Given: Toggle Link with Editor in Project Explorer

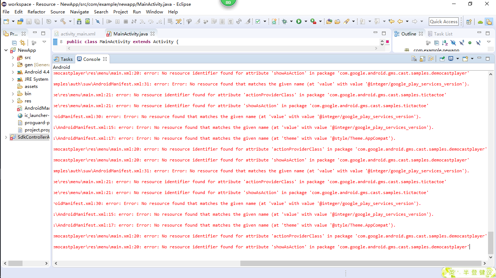Looking at the screenshot, I should point(23,42).
